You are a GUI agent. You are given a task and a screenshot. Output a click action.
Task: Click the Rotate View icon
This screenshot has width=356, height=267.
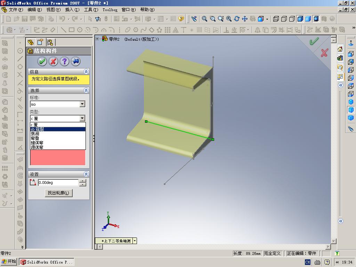click(236, 19)
